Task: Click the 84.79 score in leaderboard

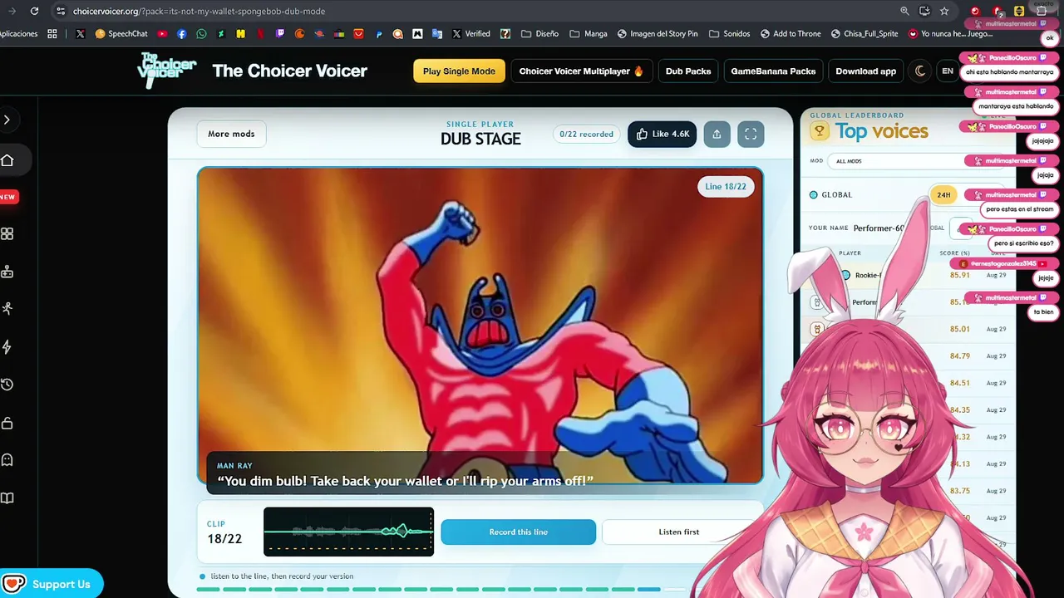Action: [959, 356]
